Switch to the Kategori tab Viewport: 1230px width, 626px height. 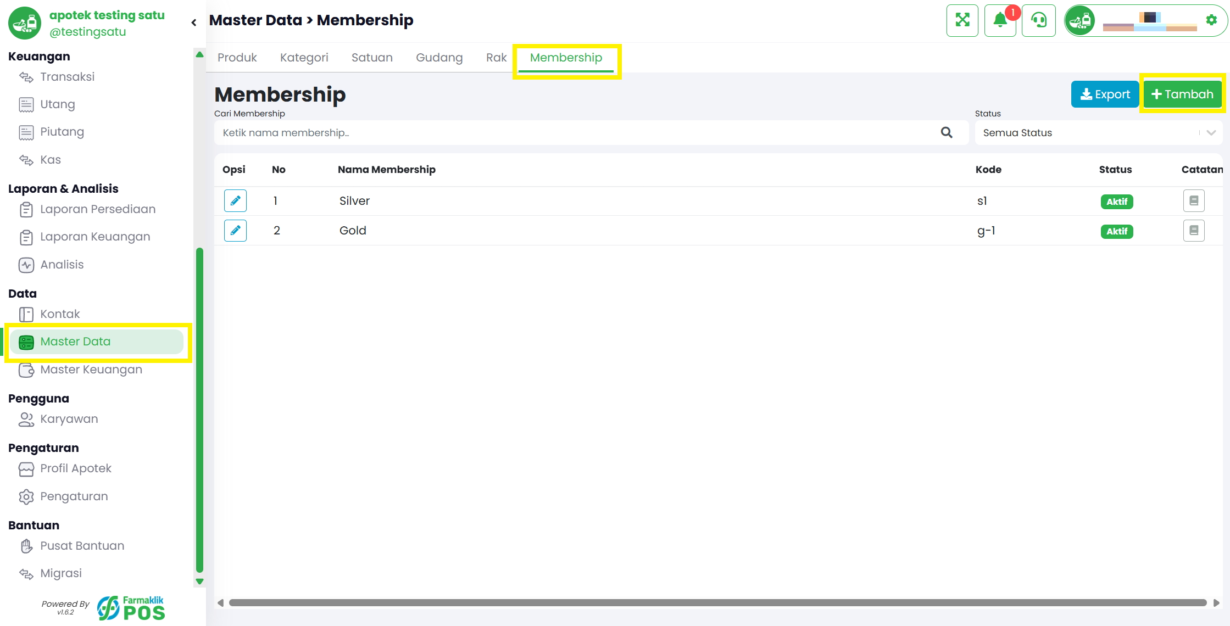pos(304,58)
